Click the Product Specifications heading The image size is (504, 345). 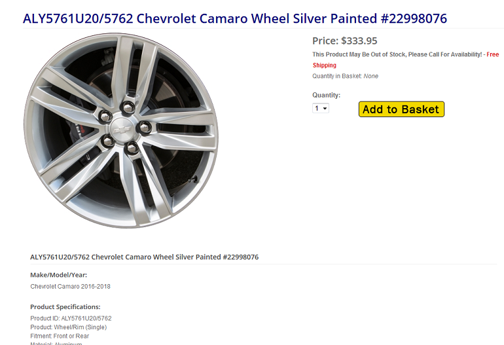65,306
